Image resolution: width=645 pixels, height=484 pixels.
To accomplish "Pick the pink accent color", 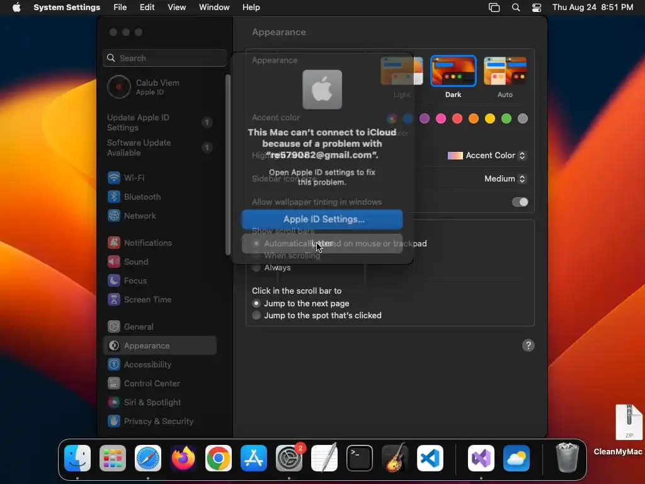I will point(441,119).
